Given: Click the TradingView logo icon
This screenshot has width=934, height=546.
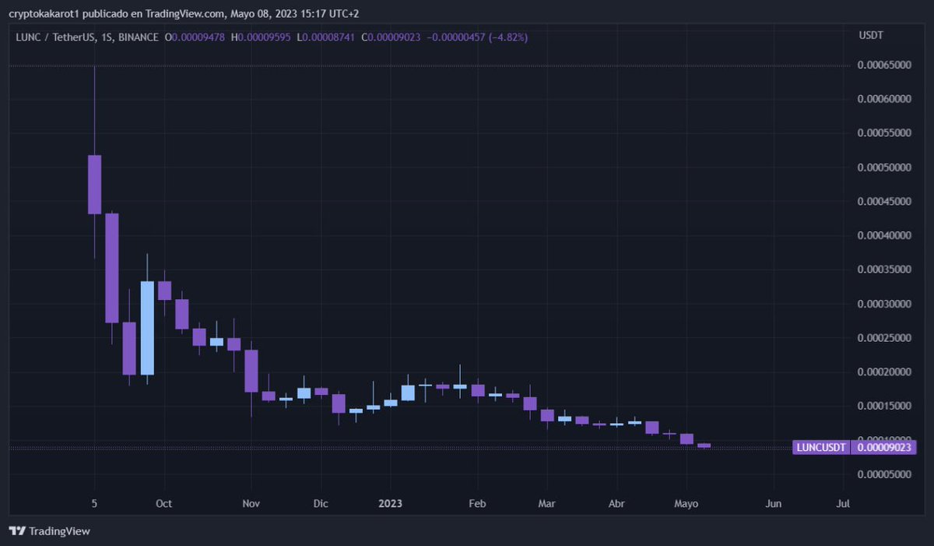Looking at the screenshot, I should [17, 531].
